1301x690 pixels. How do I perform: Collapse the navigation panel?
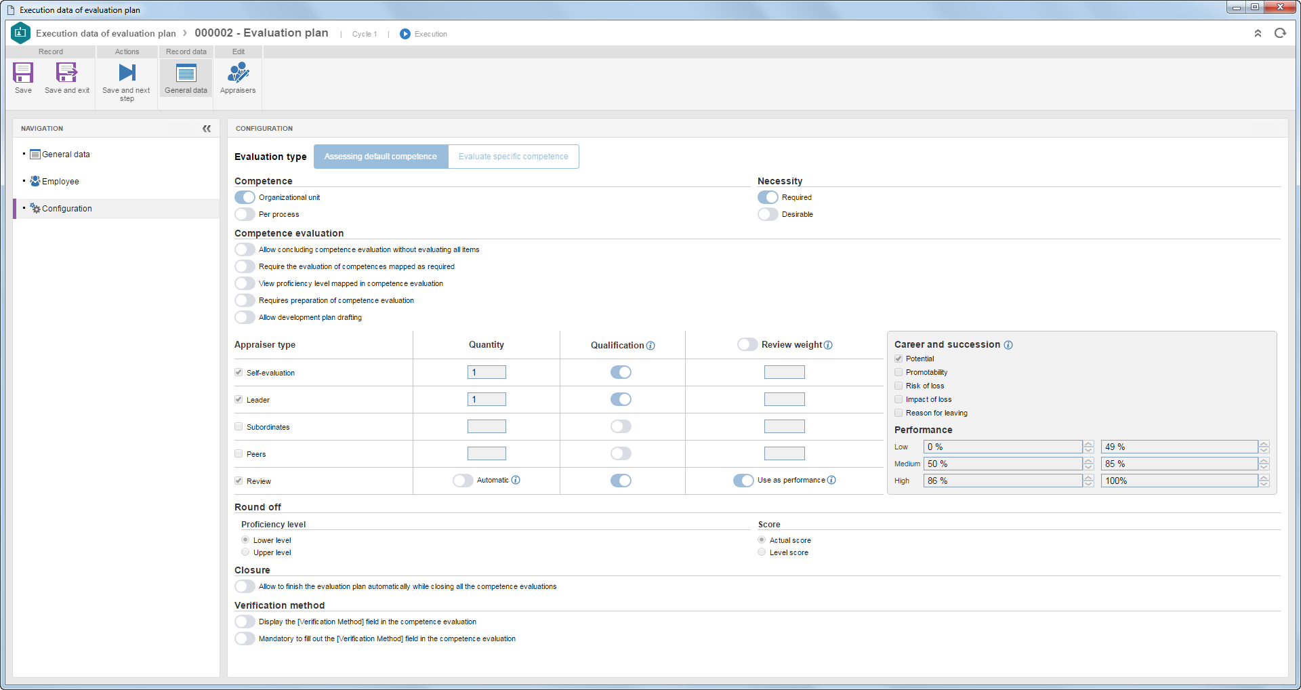pos(207,128)
